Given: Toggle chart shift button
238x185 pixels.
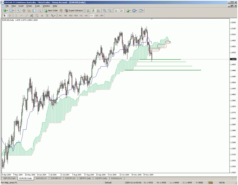Looking at the screenshot, I should click(x=121, y=11).
